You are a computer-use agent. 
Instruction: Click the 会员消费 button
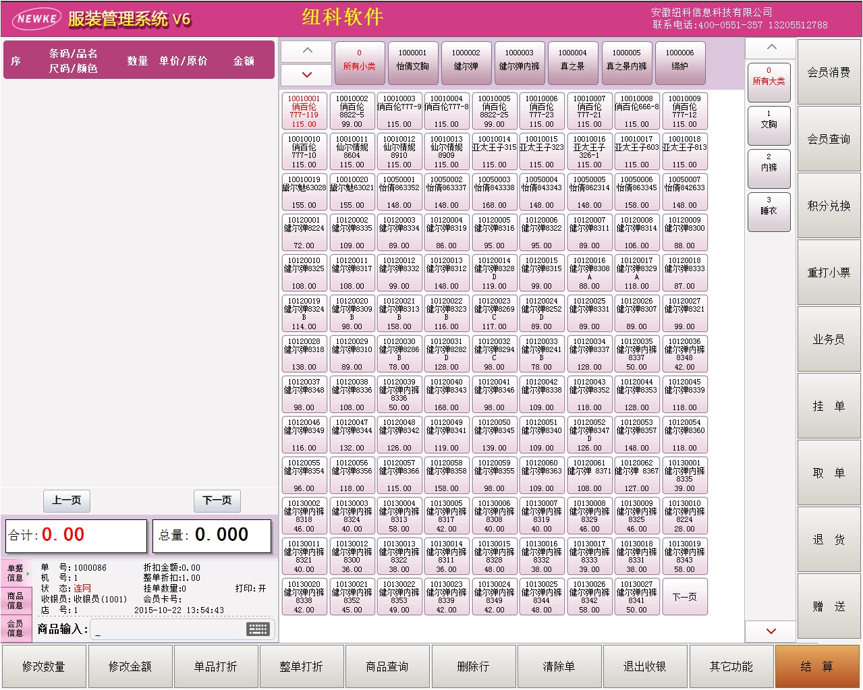tap(829, 72)
